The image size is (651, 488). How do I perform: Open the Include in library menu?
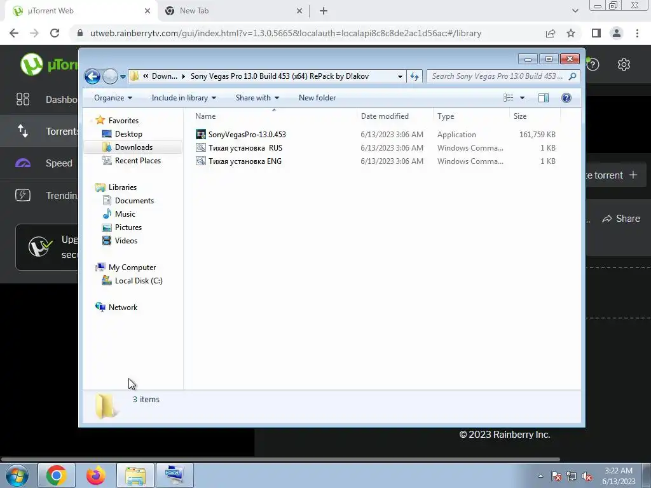184,98
